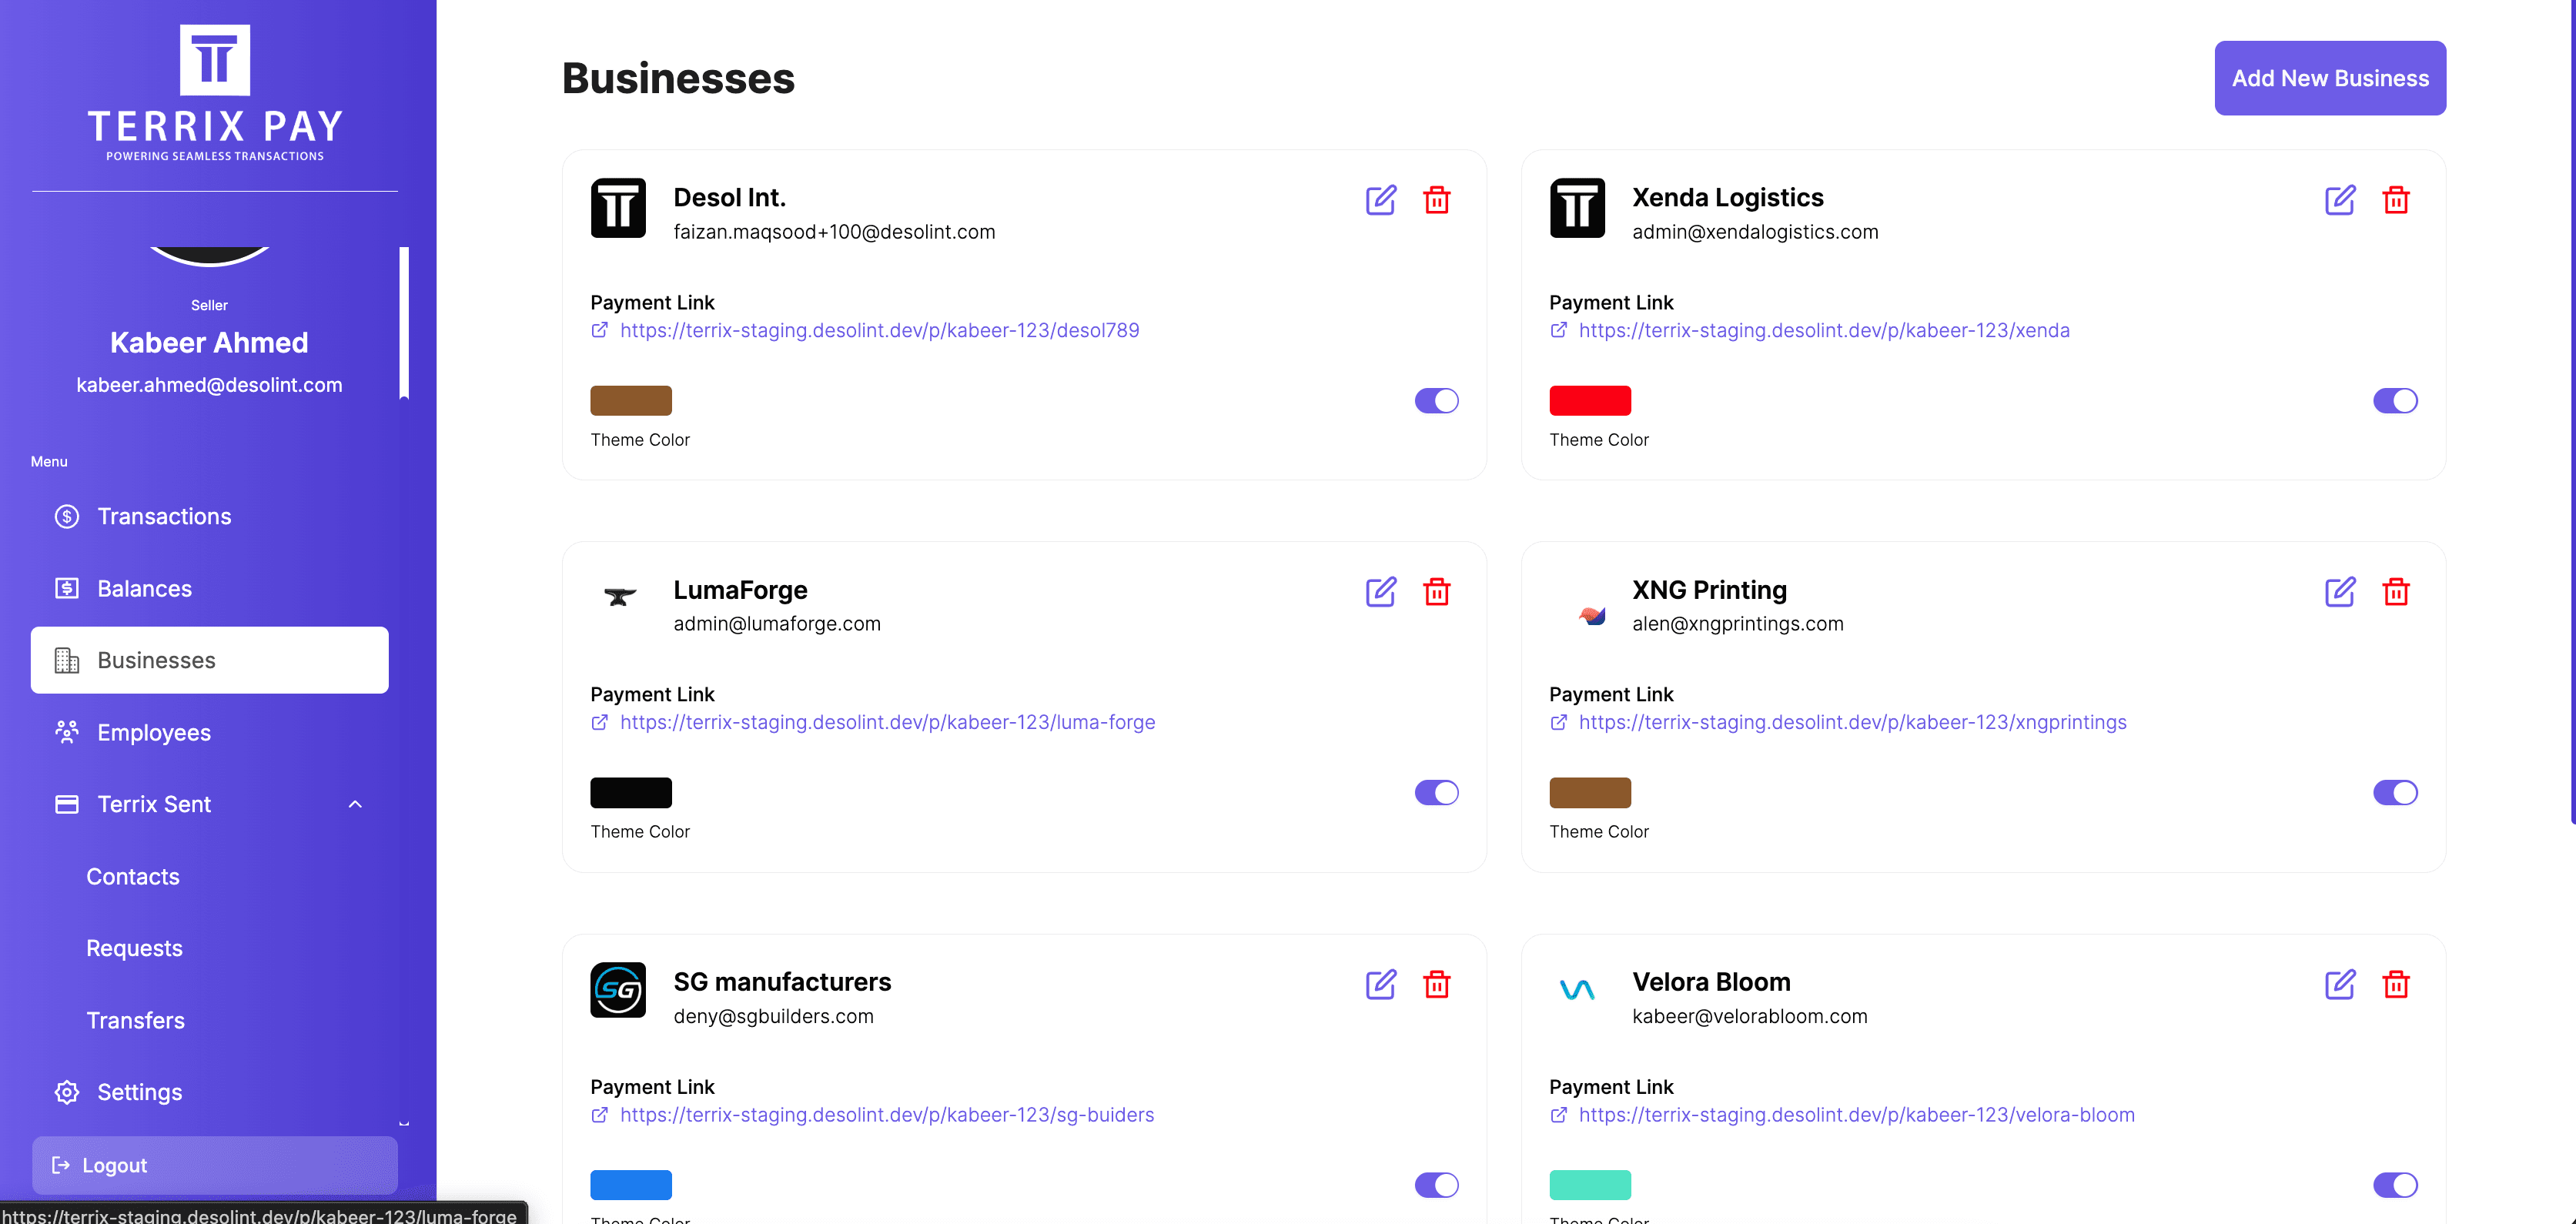2576x1224 pixels.
Task: Open Transfers under Terrix Sent
Action: (135, 1021)
